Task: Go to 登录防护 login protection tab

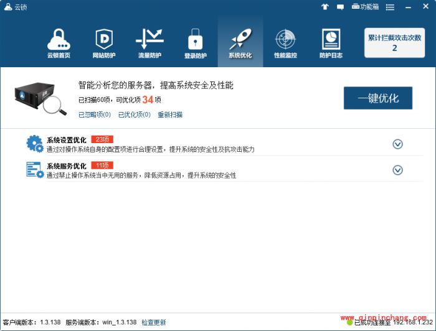Action: point(195,44)
